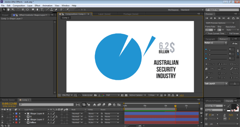Open the Composition menu
This screenshot has height=127, width=240.
pyautogui.click(x=19, y=6)
